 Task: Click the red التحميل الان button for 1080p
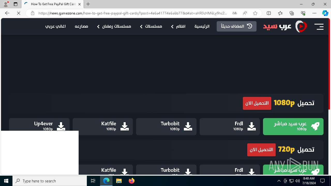(x=257, y=103)
